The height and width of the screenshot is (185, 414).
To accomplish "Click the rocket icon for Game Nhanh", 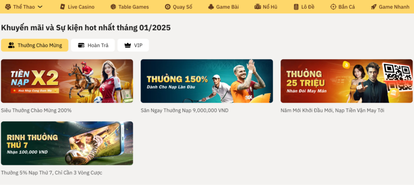I will click(x=374, y=7).
